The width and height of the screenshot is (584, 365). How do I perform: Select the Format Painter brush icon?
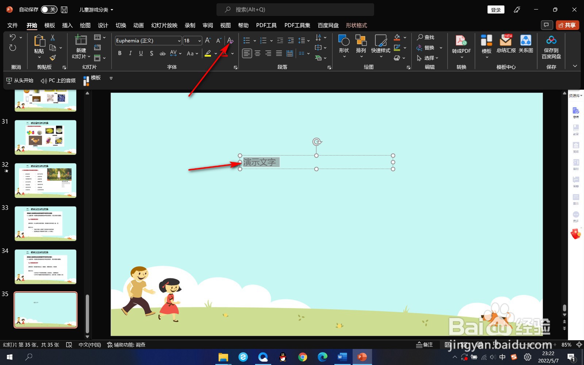(53, 58)
